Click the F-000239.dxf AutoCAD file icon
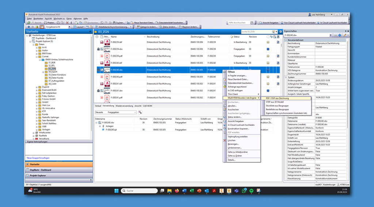The height and width of the screenshot is (207, 374). tap(107, 42)
